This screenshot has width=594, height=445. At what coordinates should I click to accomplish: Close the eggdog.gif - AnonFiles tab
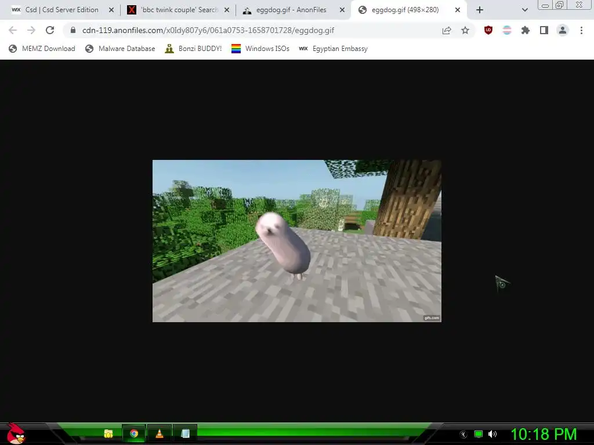coord(342,10)
